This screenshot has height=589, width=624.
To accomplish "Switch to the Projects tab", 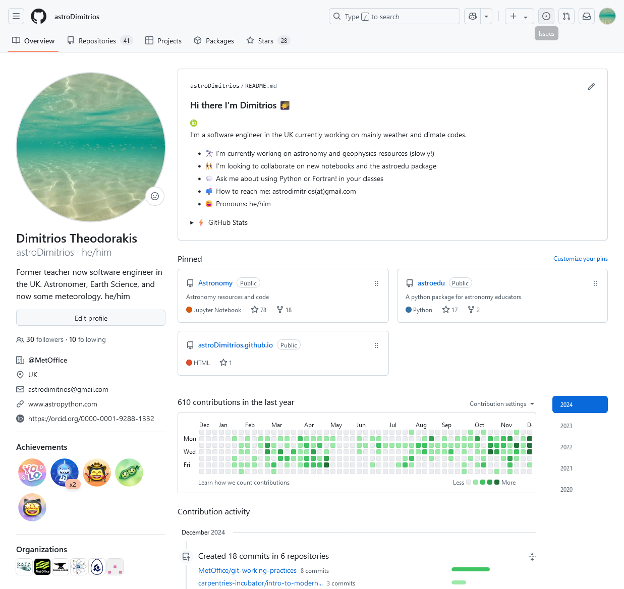I will coord(163,41).
